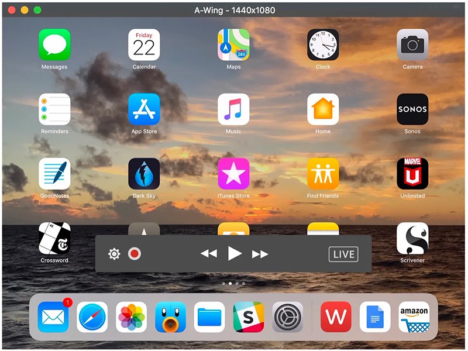Open the GoodNotes app
This screenshot has height=351, width=468.
pyautogui.click(x=54, y=174)
